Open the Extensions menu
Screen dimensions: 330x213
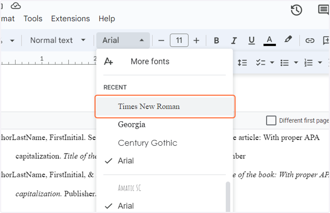[x=70, y=19]
